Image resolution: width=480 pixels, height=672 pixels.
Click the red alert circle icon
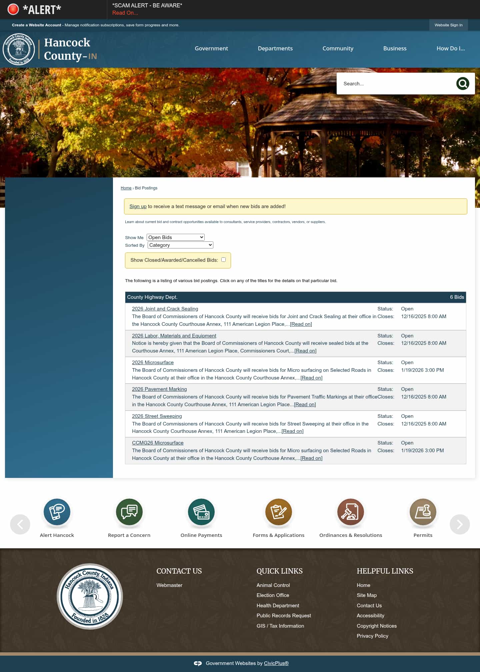pyautogui.click(x=13, y=9)
